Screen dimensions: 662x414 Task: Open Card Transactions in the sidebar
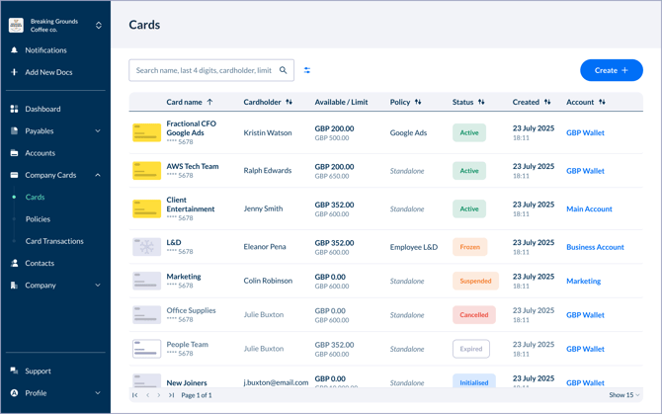click(54, 241)
